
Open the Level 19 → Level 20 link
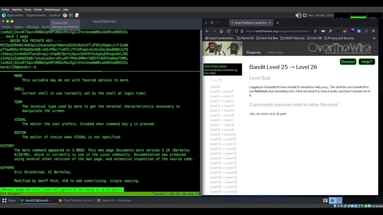[224, 182]
